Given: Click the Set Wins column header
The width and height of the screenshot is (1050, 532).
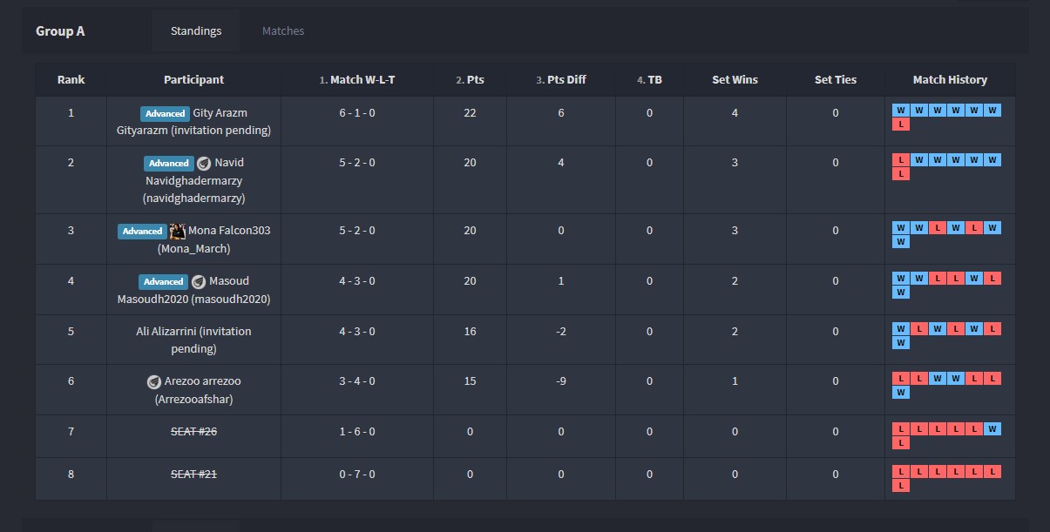Looking at the screenshot, I should tap(735, 79).
